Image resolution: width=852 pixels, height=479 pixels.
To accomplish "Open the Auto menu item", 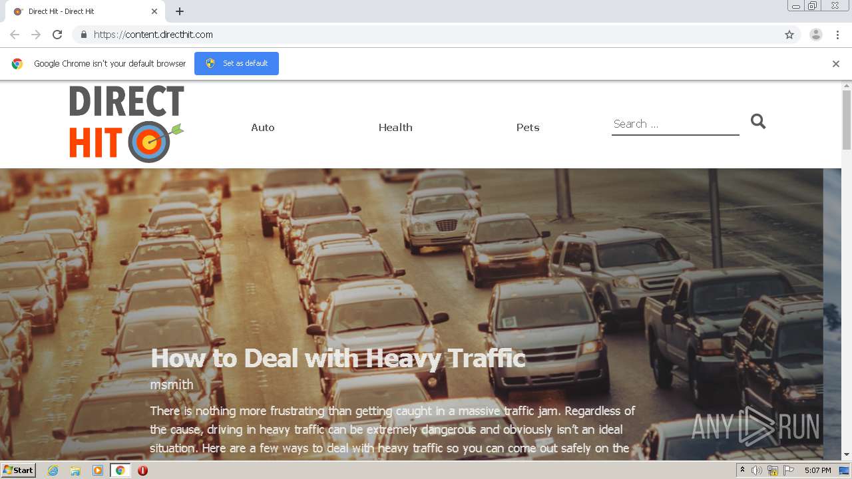I will tap(263, 127).
